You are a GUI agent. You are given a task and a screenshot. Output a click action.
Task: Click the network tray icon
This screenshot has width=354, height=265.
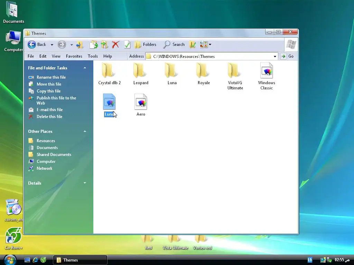(323, 260)
